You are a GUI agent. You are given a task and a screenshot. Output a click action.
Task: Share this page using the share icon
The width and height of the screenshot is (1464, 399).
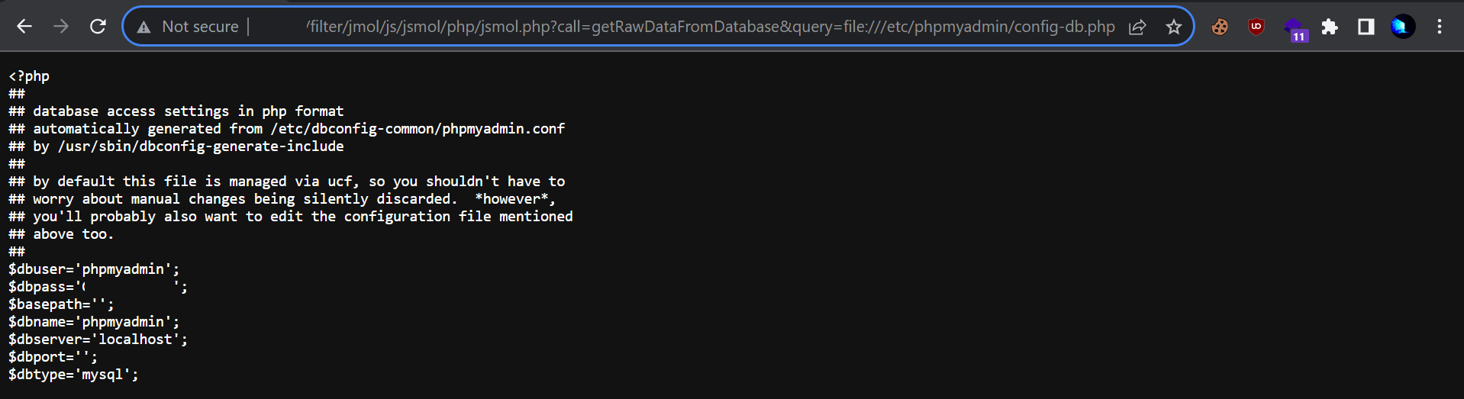(x=1137, y=27)
